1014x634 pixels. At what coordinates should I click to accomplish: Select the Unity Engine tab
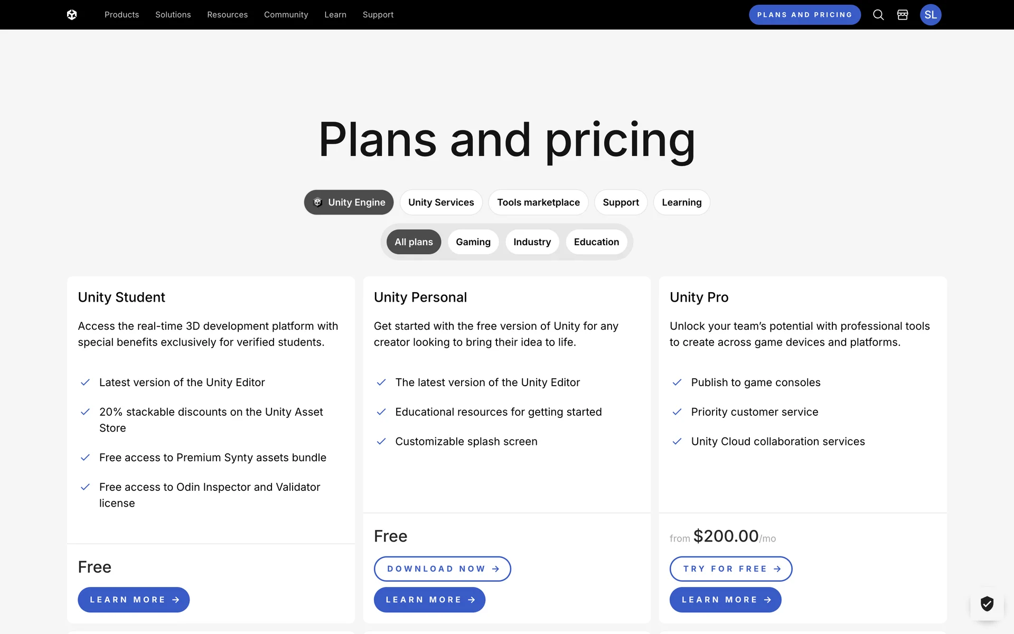349,202
